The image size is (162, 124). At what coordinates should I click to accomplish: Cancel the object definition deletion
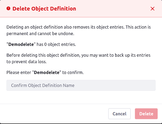click(119, 114)
